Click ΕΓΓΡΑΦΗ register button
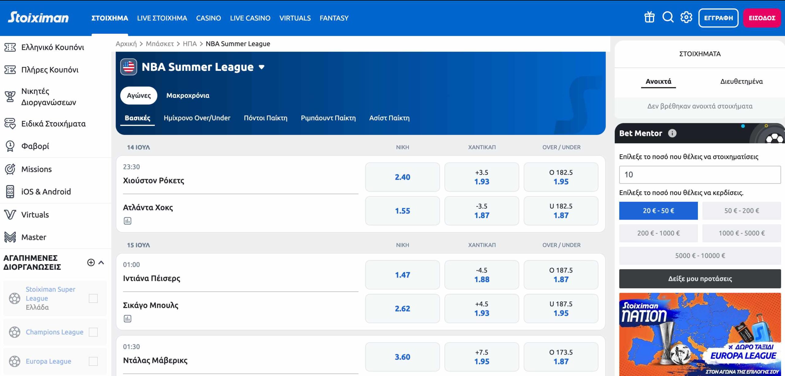 (x=718, y=18)
